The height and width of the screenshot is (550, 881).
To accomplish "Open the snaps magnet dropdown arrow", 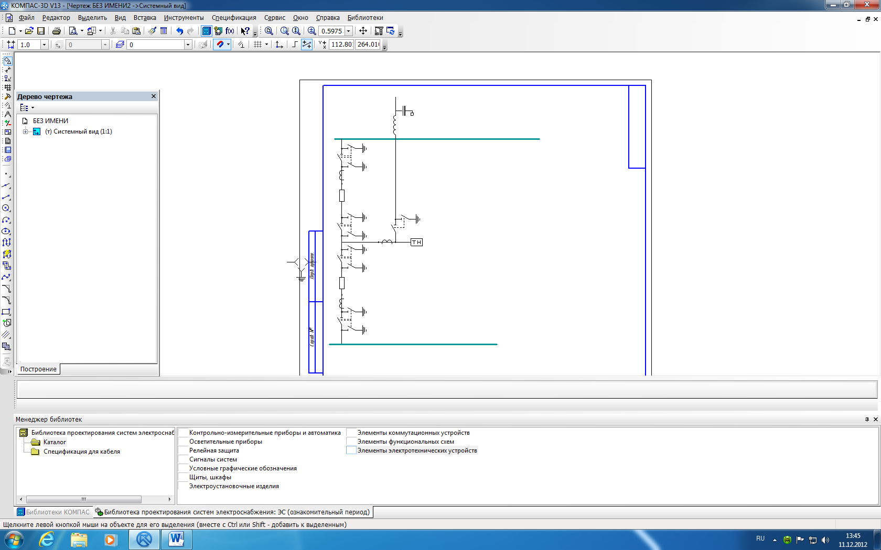I will click(228, 45).
